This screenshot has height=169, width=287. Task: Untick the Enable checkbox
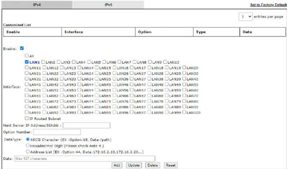pyautogui.click(x=22, y=48)
